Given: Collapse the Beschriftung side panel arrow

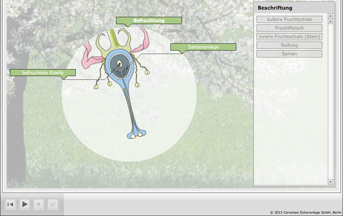Looking at the screenshot, I should point(251,94).
